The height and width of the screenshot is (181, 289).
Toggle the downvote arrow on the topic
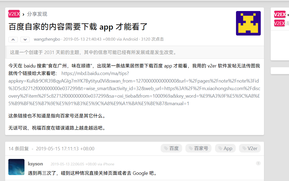25,39
